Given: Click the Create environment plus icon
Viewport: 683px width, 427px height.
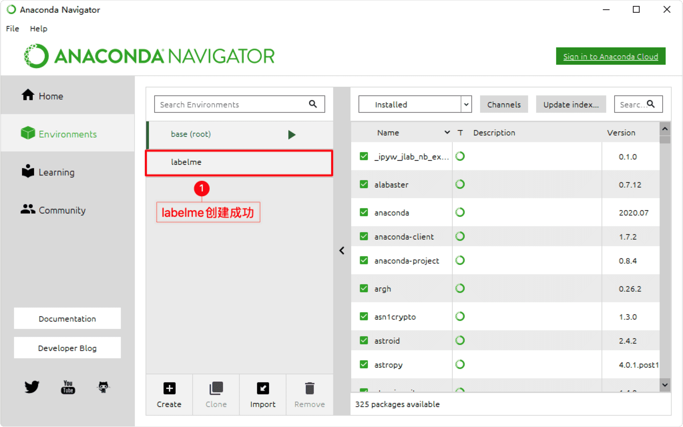Looking at the screenshot, I should coord(169,388).
